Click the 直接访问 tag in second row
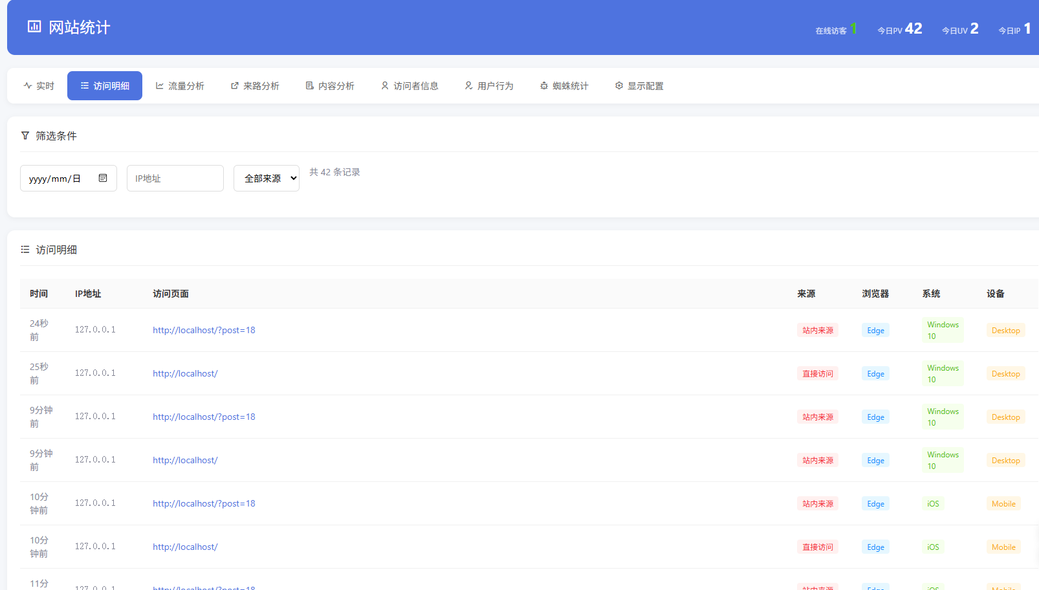The image size is (1039, 590). (x=818, y=373)
